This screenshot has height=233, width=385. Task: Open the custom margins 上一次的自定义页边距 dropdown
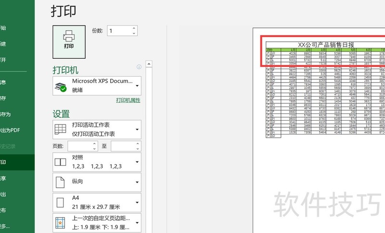(97, 223)
